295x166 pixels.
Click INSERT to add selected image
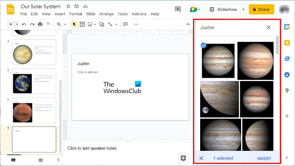[x=264, y=159]
